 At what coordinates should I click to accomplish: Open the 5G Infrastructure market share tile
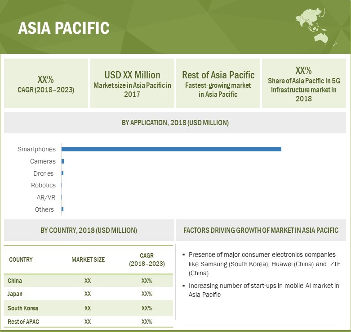pyautogui.click(x=303, y=84)
